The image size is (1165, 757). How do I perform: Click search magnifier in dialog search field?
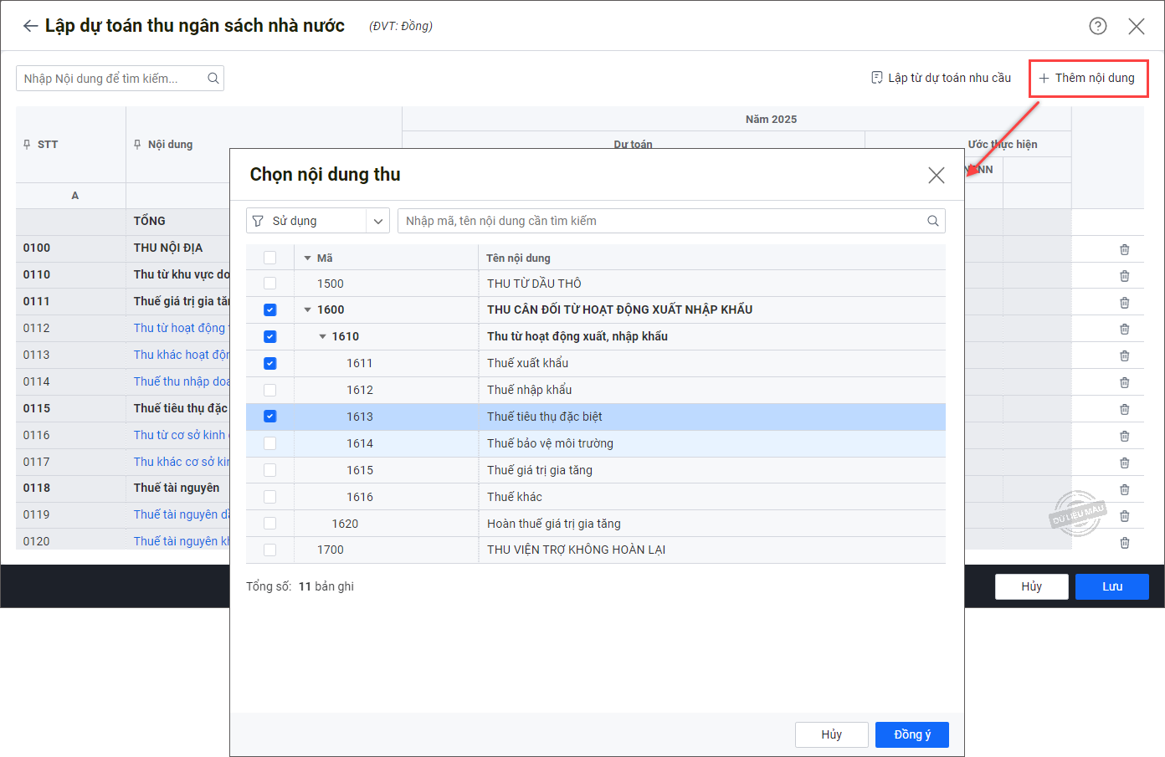[x=932, y=221]
